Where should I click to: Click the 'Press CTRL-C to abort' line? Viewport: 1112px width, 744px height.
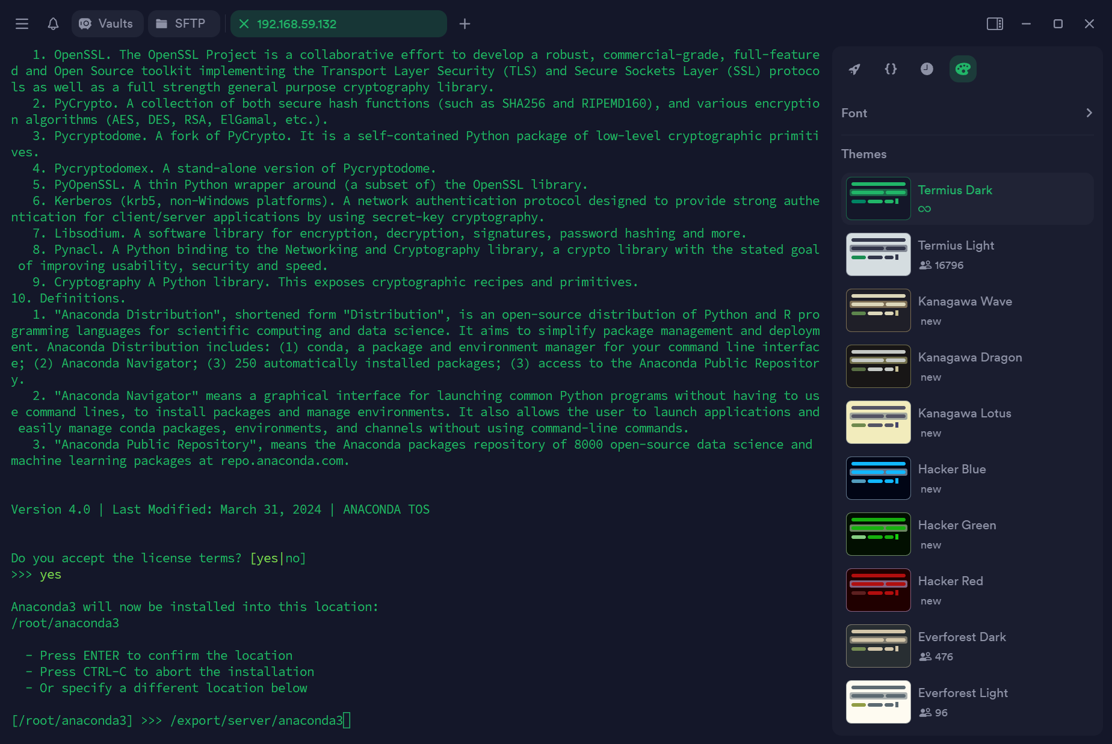tap(170, 672)
